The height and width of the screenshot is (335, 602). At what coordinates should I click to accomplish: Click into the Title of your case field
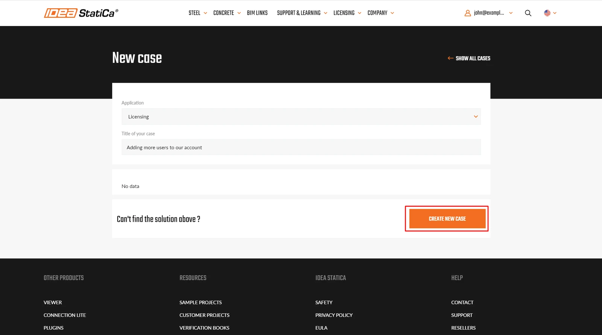pos(301,147)
